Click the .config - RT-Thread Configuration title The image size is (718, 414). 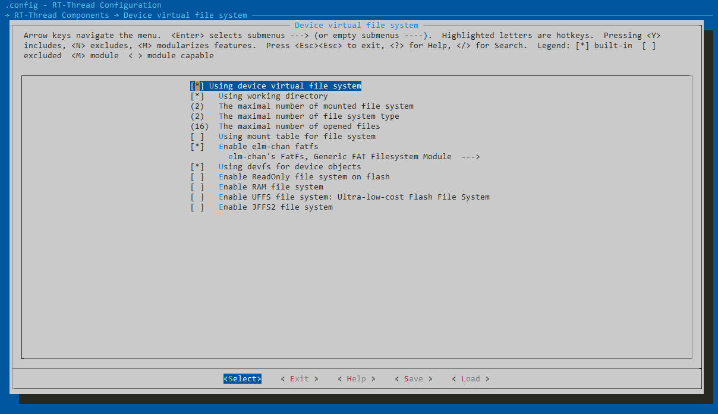click(x=83, y=5)
